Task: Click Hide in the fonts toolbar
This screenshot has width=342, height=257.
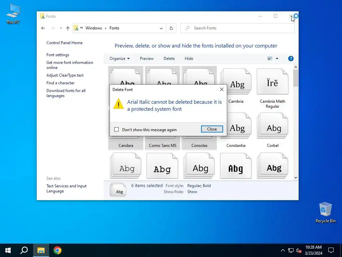Action: [189, 59]
